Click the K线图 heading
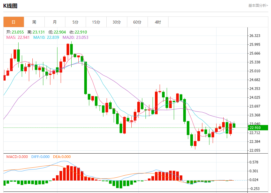 tap(10, 6)
